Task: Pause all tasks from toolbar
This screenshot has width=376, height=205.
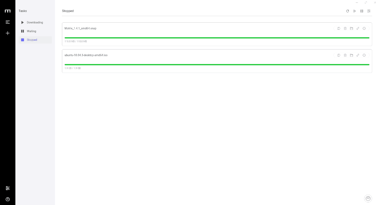Action: click(362, 11)
